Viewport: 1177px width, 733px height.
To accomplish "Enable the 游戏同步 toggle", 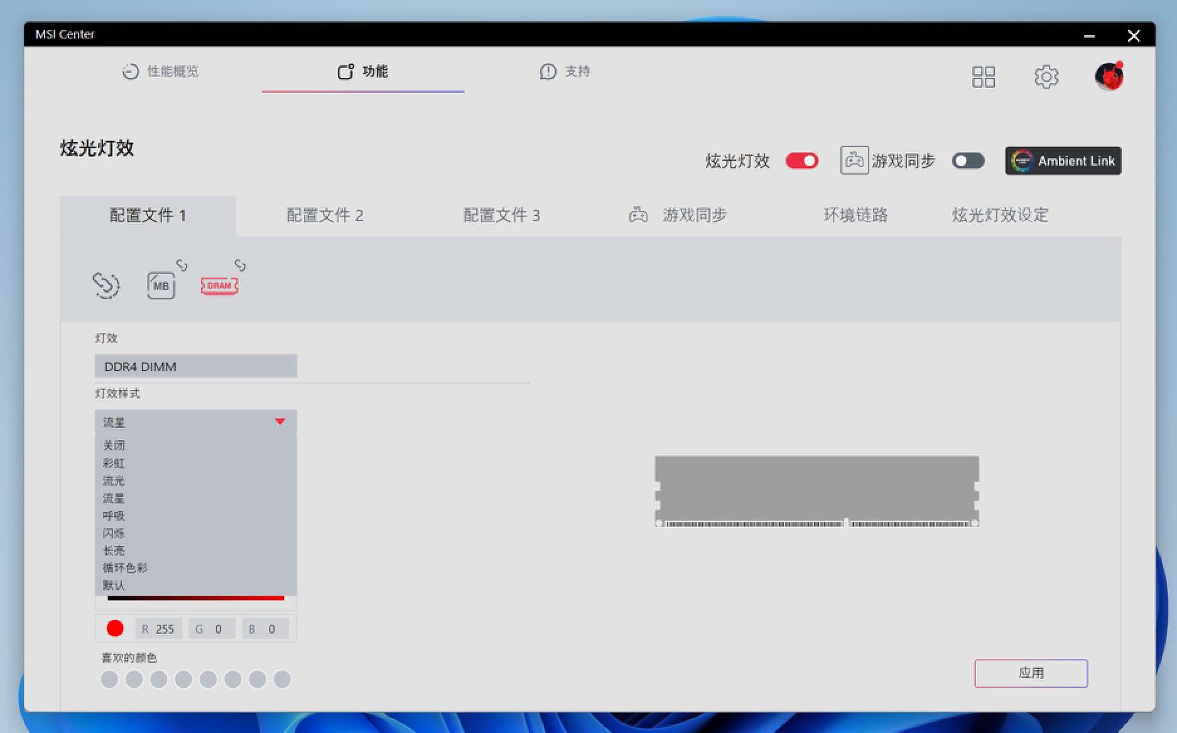I will tap(967, 160).
